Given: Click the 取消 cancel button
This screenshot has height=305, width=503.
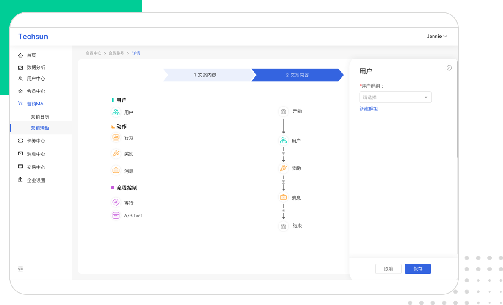Looking at the screenshot, I should pyautogui.click(x=388, y=269).
